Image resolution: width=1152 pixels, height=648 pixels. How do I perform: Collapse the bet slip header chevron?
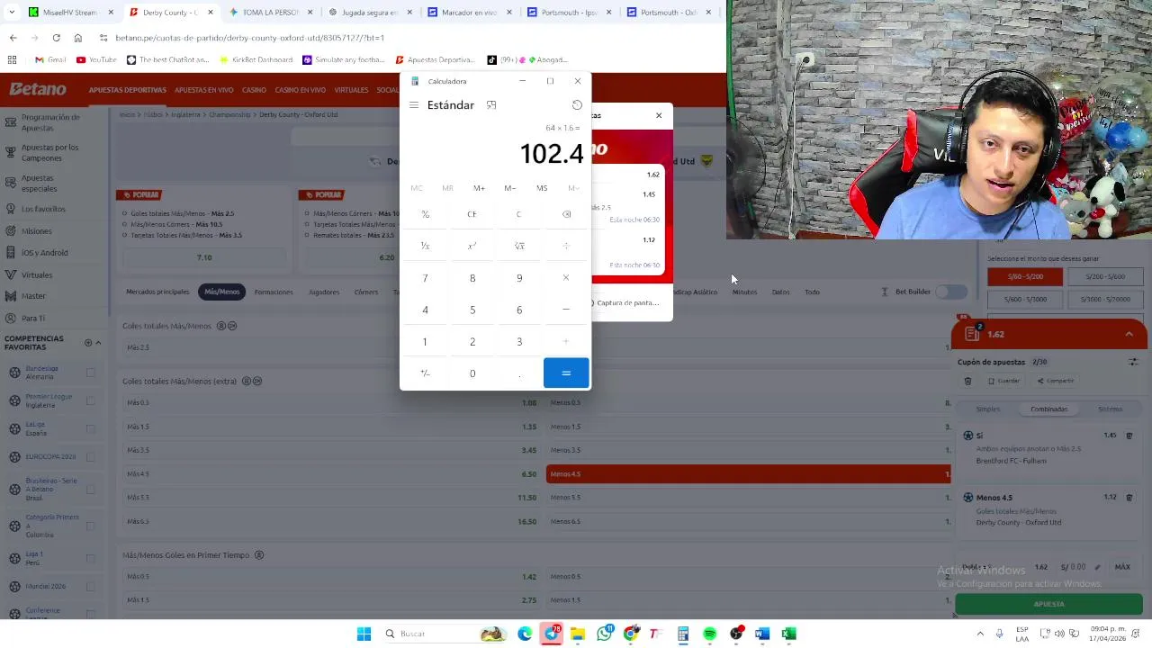(x=1129, y=334)
